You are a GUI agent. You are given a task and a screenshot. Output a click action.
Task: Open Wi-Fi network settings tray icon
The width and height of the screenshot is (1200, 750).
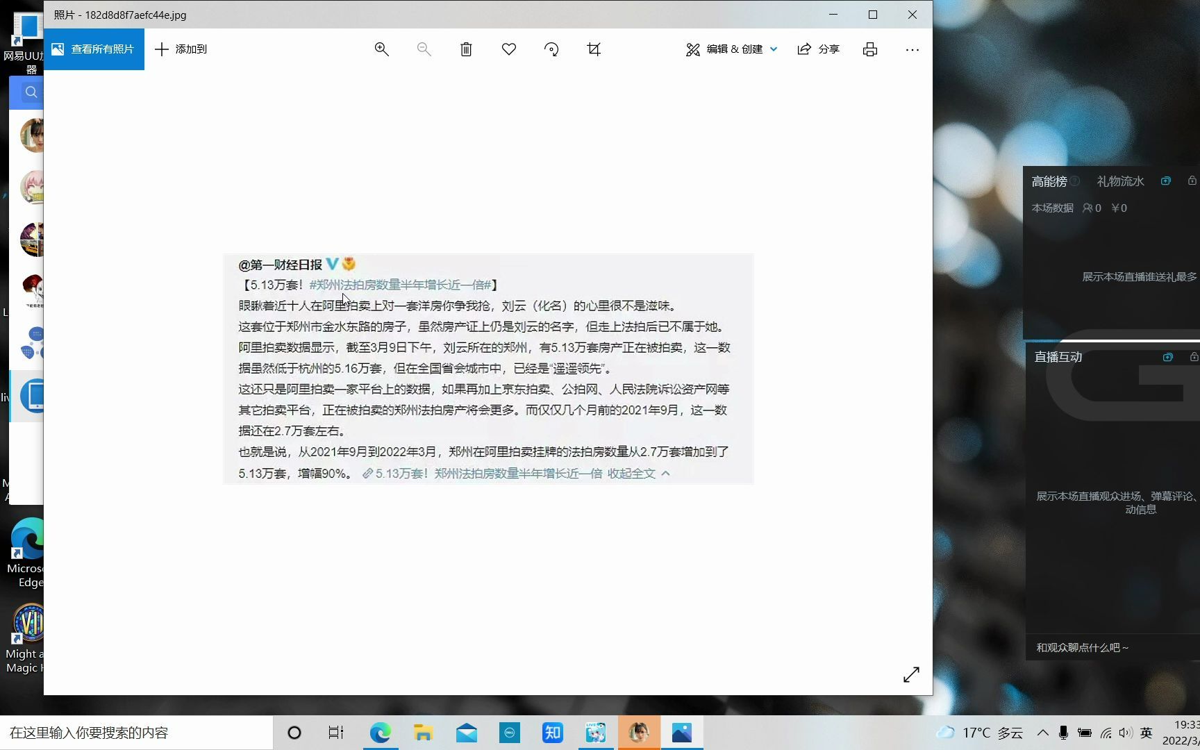pos(1106,733)
